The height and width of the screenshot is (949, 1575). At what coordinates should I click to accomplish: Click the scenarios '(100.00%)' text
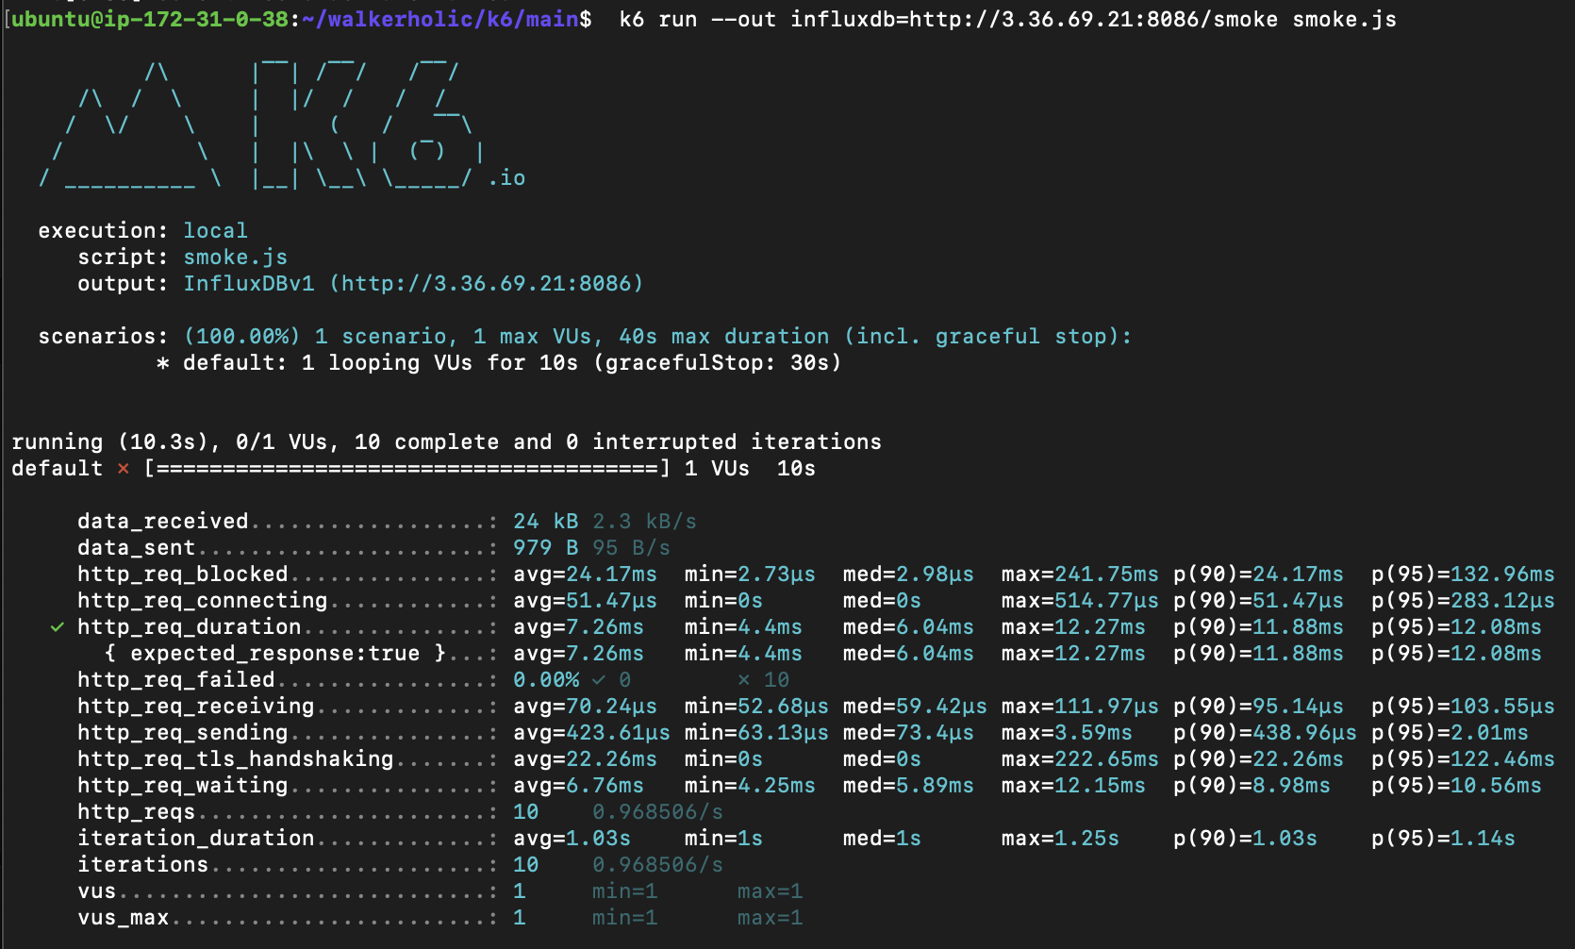click(242, 337)
